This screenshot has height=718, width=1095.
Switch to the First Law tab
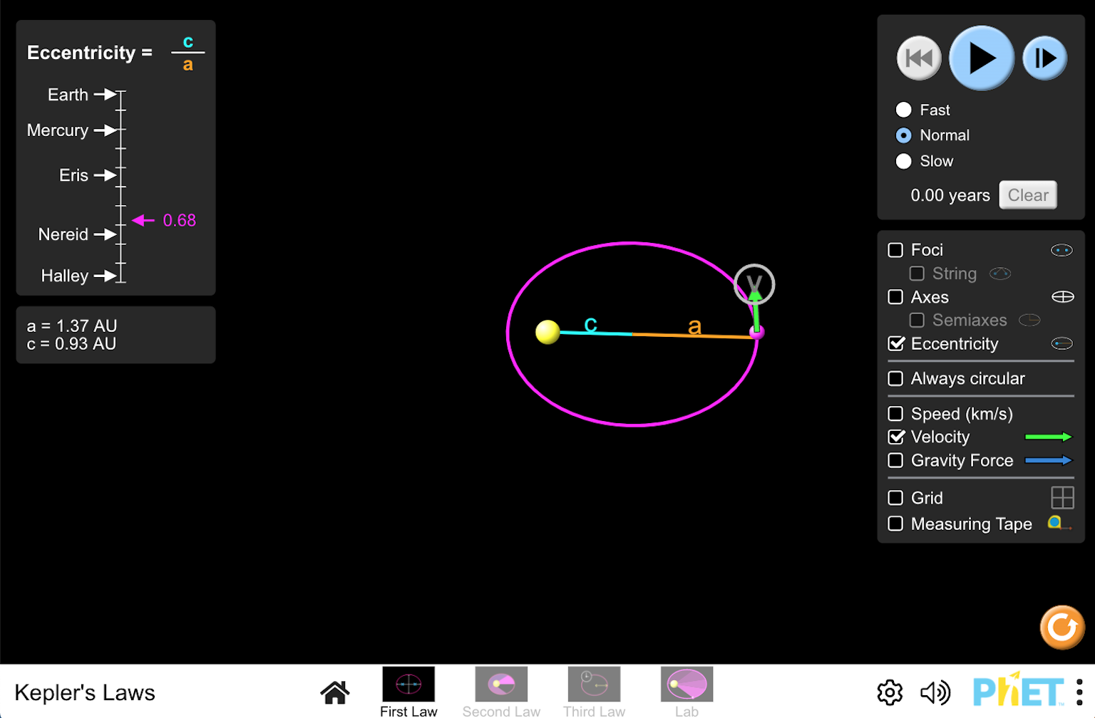(408, 684)
